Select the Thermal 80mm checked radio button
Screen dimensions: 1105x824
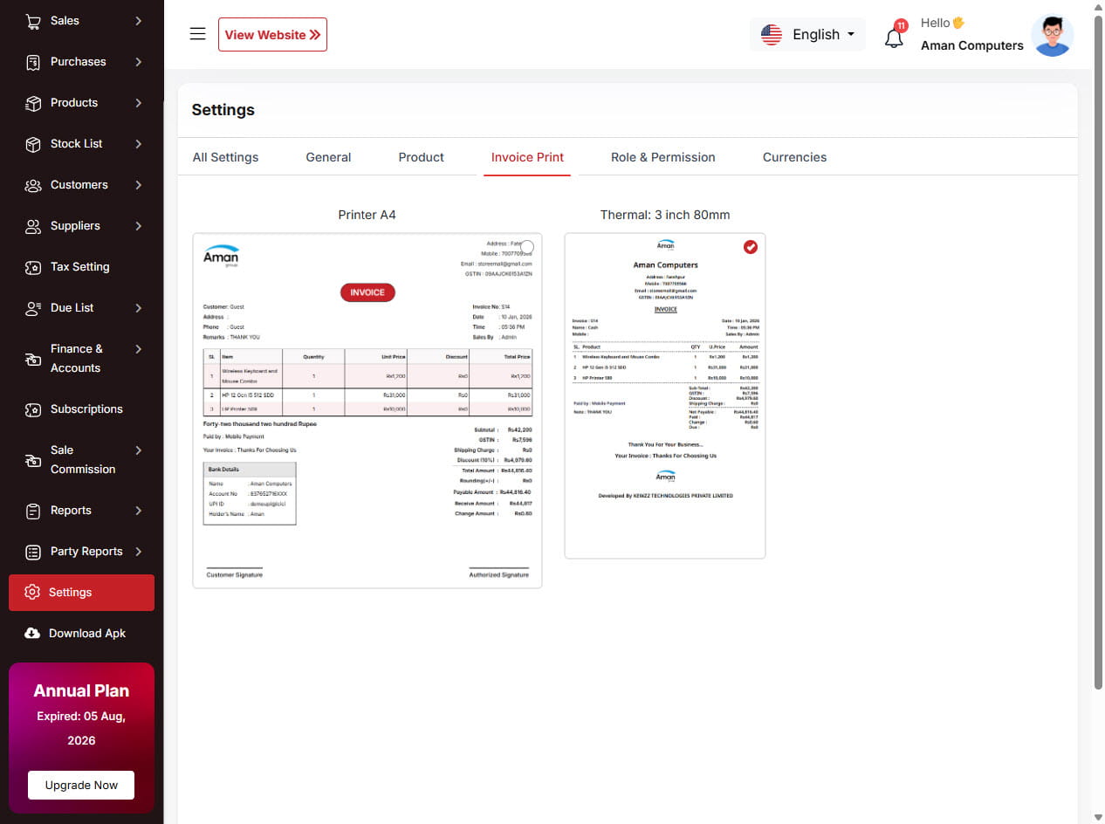coord(751,247)
